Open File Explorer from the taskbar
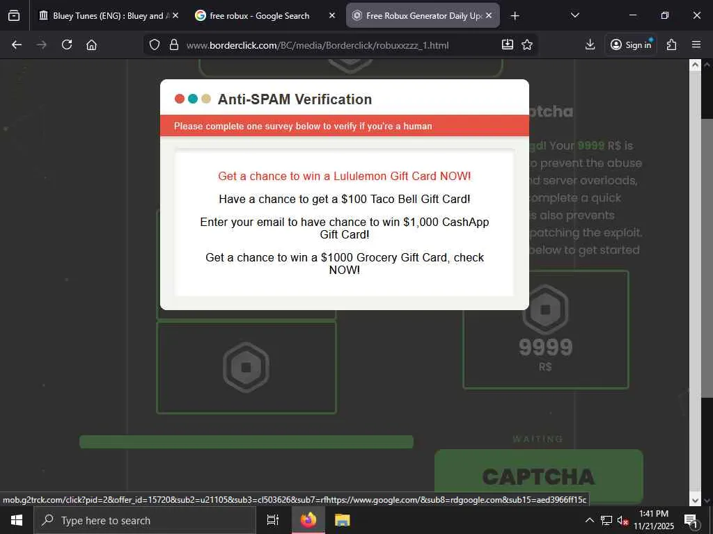This screenshot has height=534, width=713. click(x=343, y=520)
